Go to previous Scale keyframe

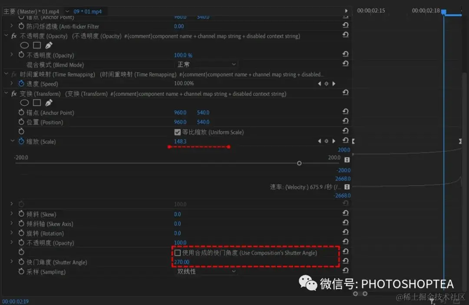pyautogui.click(x=319, y=141)
